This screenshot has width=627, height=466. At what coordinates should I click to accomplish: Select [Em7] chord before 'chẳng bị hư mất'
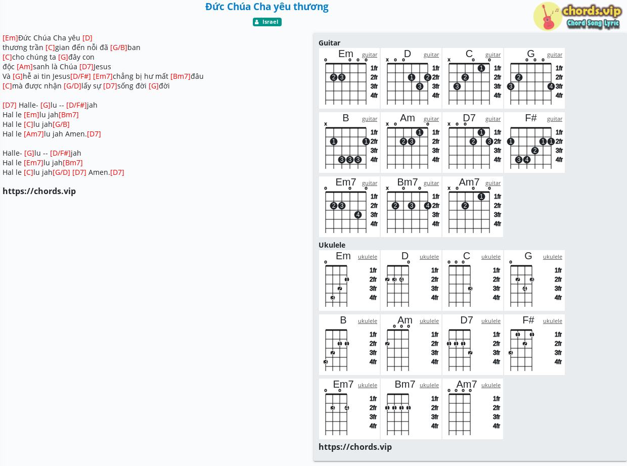pos(103,76)
